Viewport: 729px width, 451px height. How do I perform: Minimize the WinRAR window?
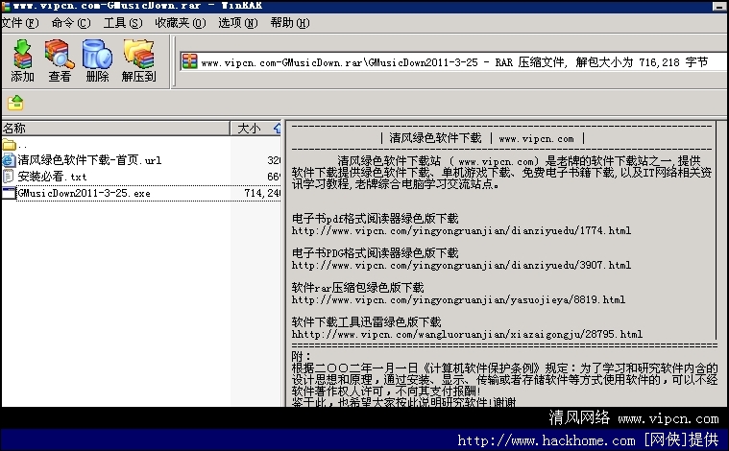[x=719, y=6]
